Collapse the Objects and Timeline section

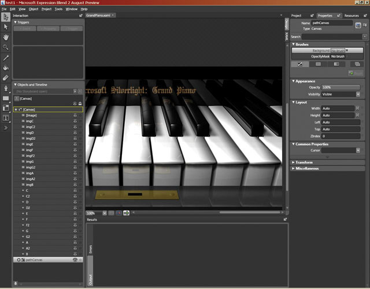16,84
